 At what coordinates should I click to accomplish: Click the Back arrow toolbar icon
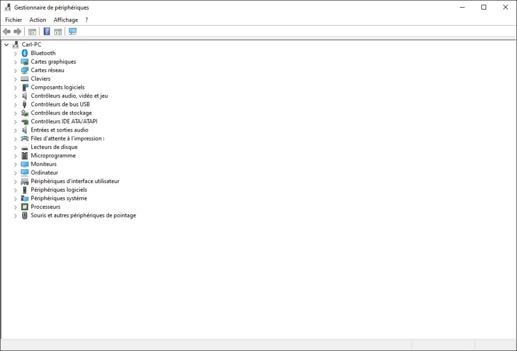click(7, 32)
